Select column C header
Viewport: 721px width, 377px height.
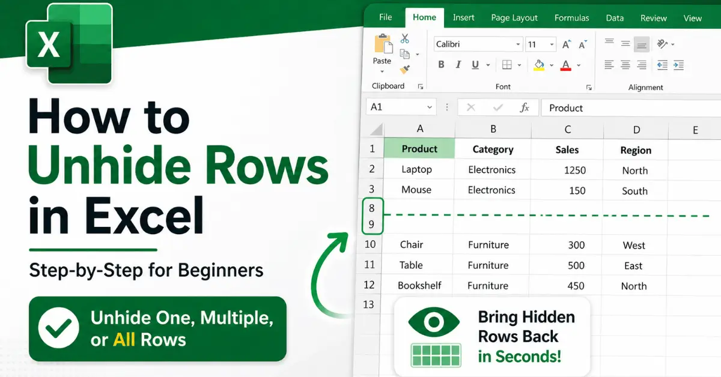[567, 129]
